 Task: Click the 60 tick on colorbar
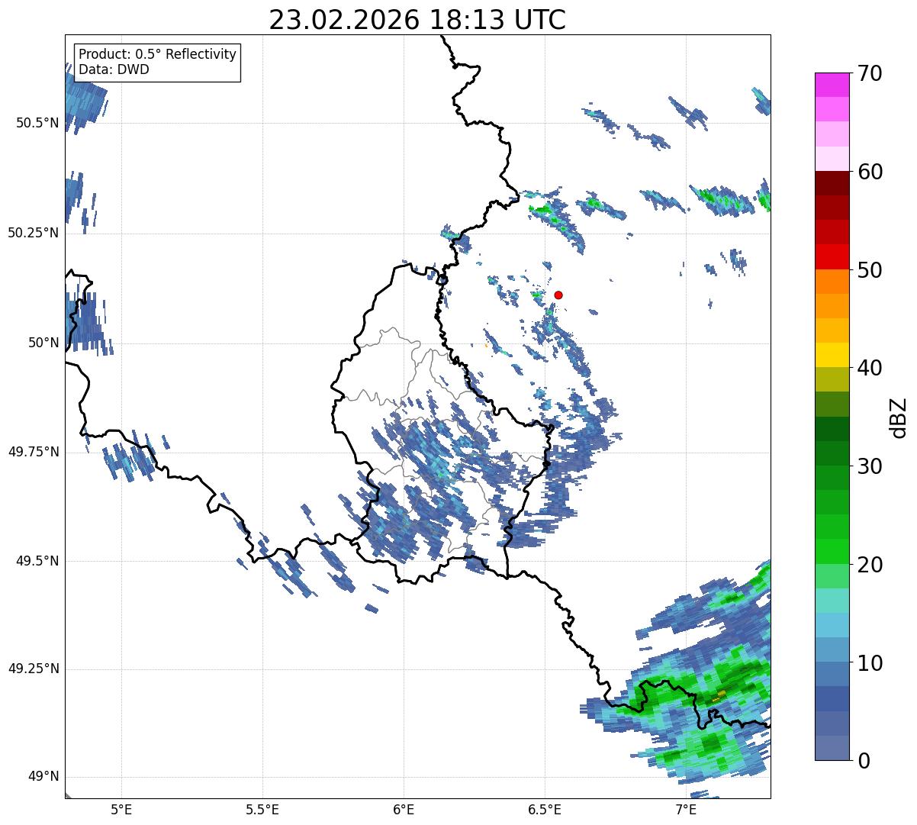[x=870, y=172]
